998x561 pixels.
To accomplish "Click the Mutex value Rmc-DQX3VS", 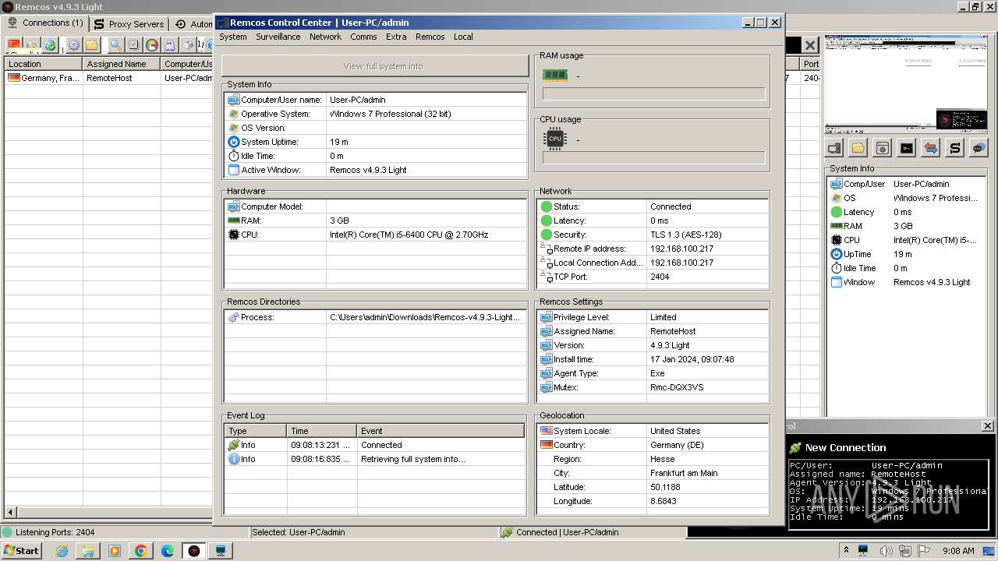I will click(677, 387).
